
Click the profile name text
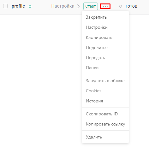(18, 6)
